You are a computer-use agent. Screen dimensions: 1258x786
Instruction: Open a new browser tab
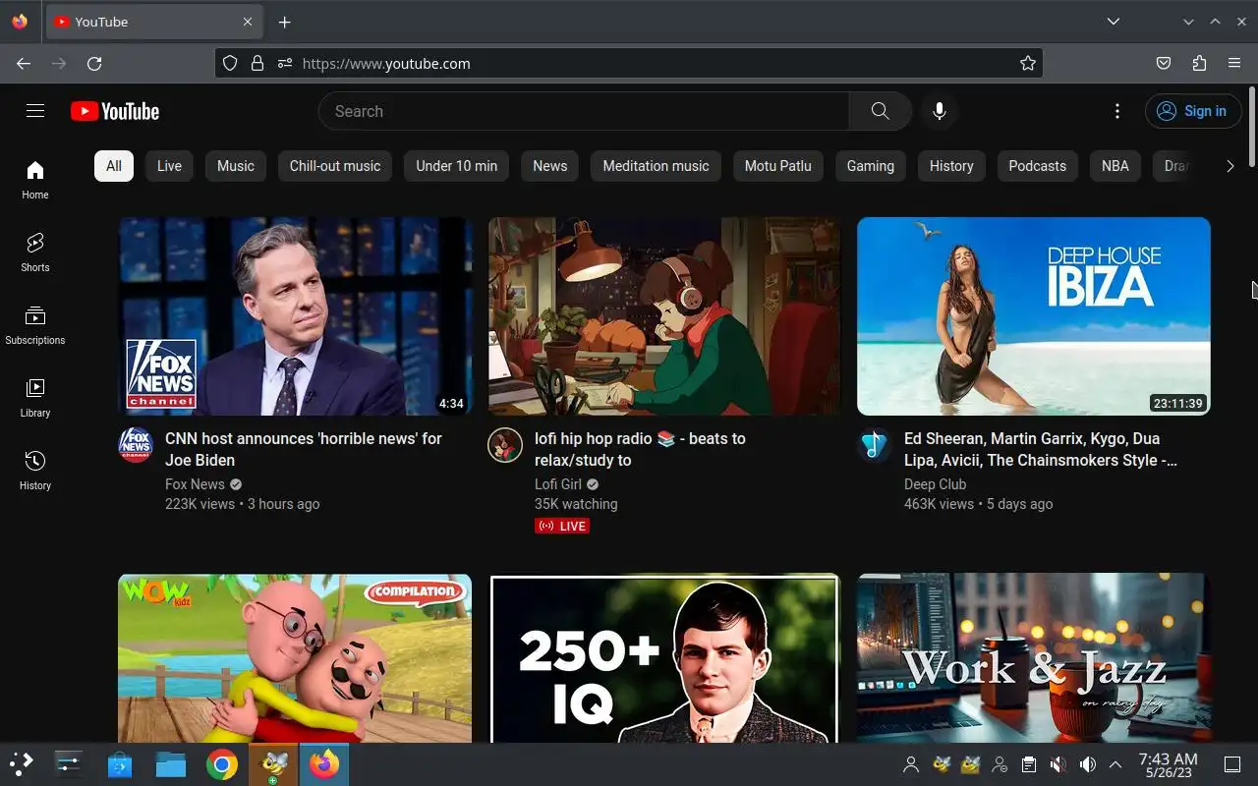(x=284, y=22)
